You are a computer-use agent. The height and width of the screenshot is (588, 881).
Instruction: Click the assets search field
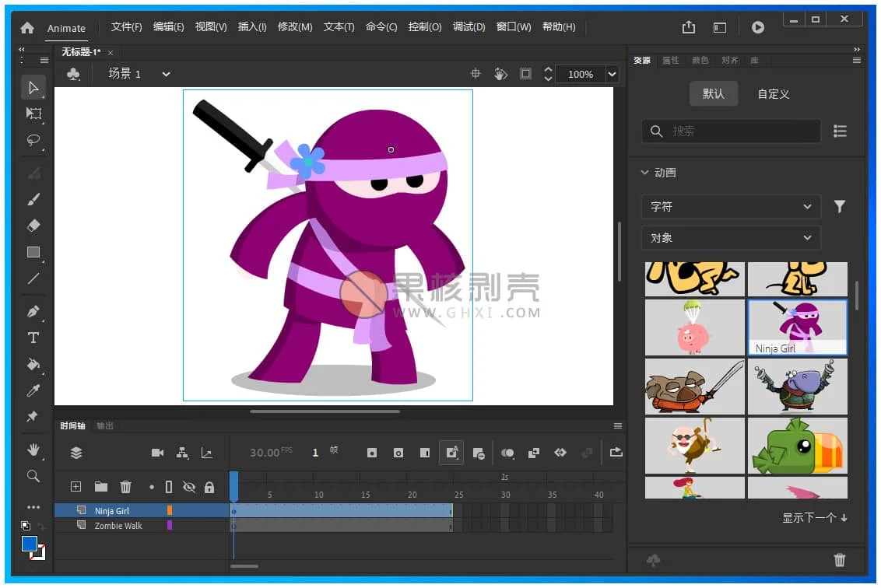pyautogui.click(x=731, y=131)
